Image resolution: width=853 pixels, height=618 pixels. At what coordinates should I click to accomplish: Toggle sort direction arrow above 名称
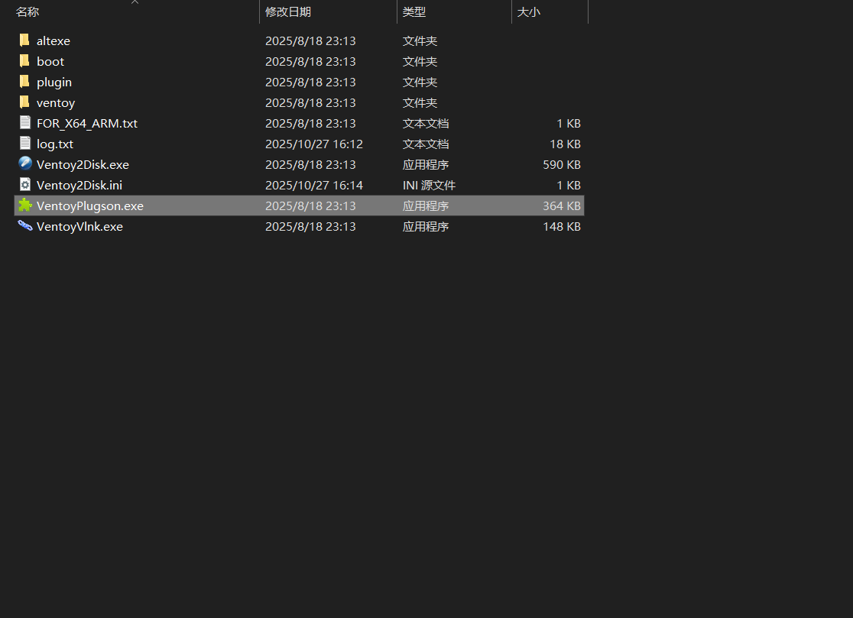tap(135, 2)
